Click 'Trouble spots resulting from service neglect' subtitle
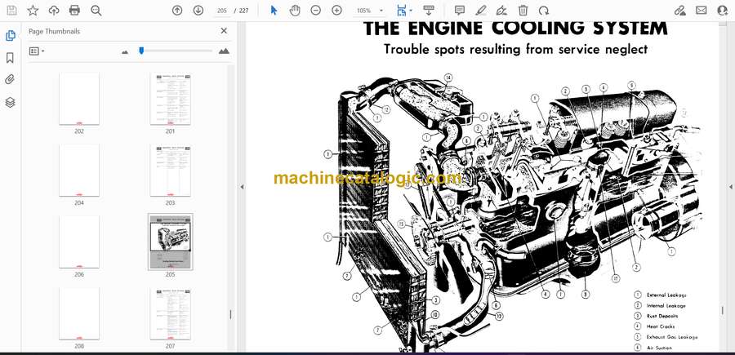The width and height of the screenshot is (735, 355). [515, 49]
